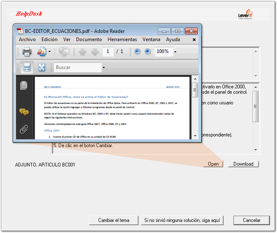The height and width of the screenshot is (233, 277).
Task: Click solution text box scroll down arrow
Action: [x=256, y=150]
